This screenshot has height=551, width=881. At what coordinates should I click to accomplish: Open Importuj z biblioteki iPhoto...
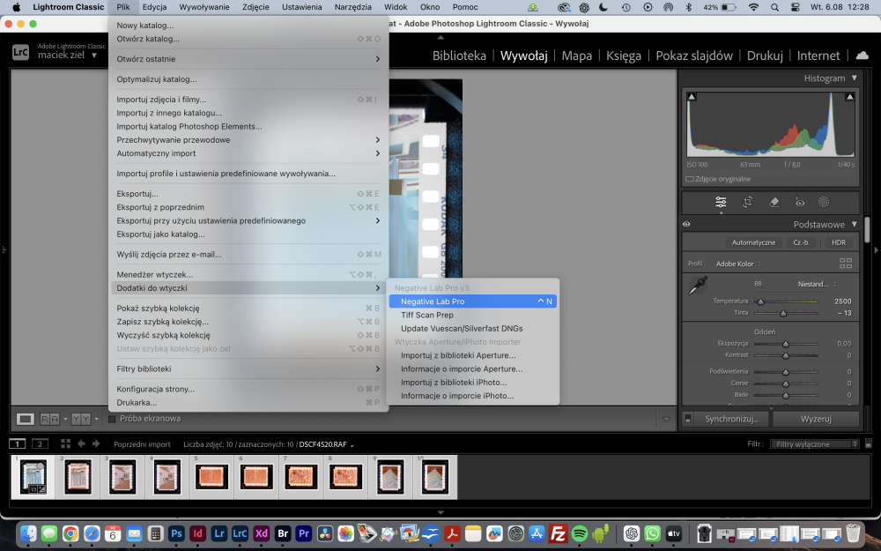click(473, 383)
